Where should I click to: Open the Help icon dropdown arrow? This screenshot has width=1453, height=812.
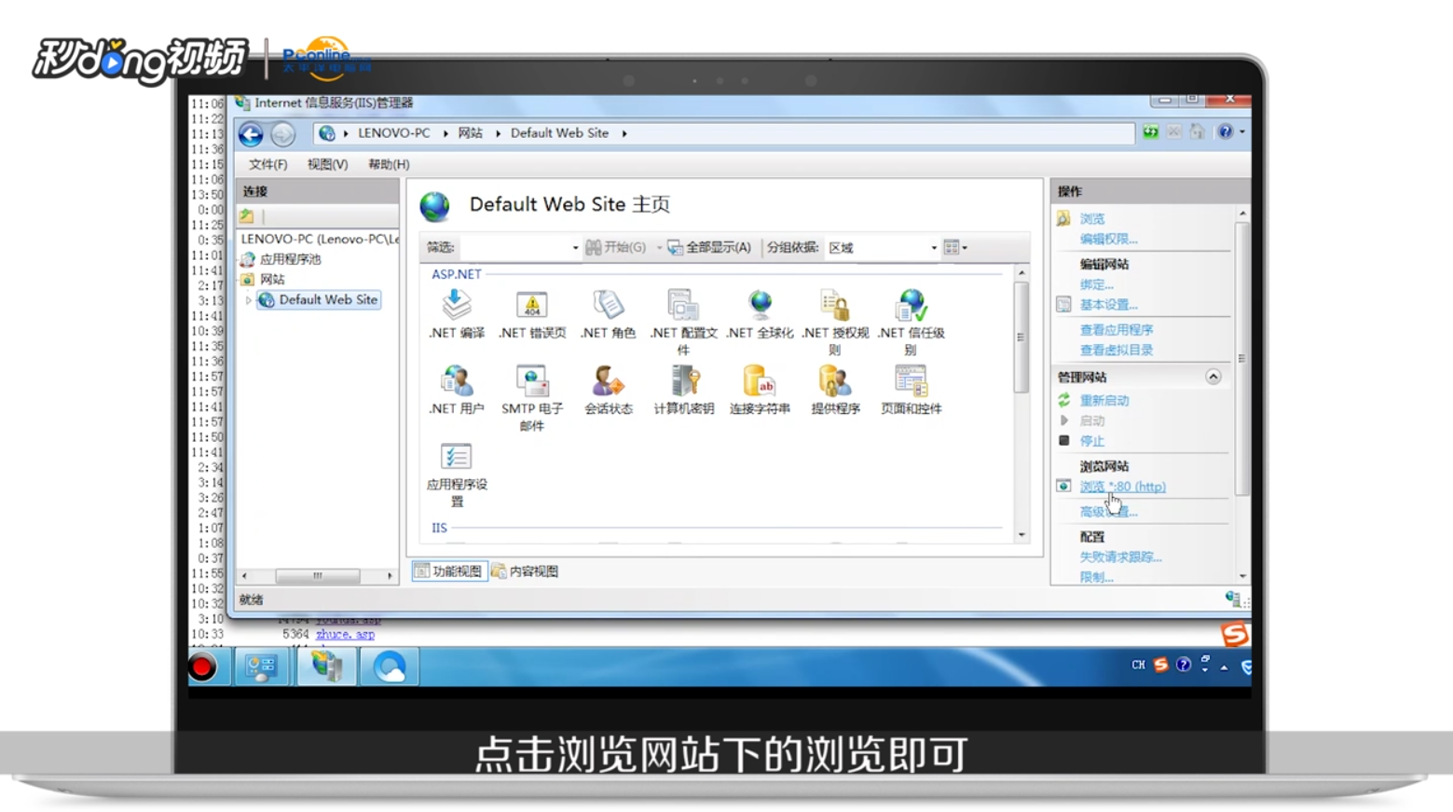(1242, 132)
